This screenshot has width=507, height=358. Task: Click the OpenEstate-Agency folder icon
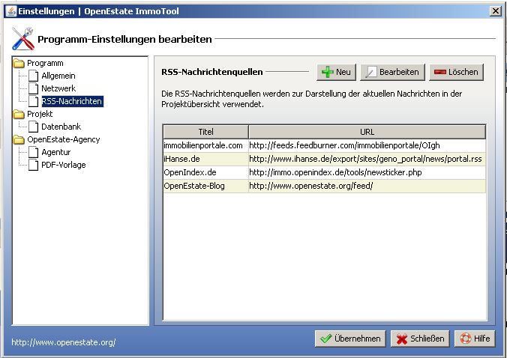[19, 139]
